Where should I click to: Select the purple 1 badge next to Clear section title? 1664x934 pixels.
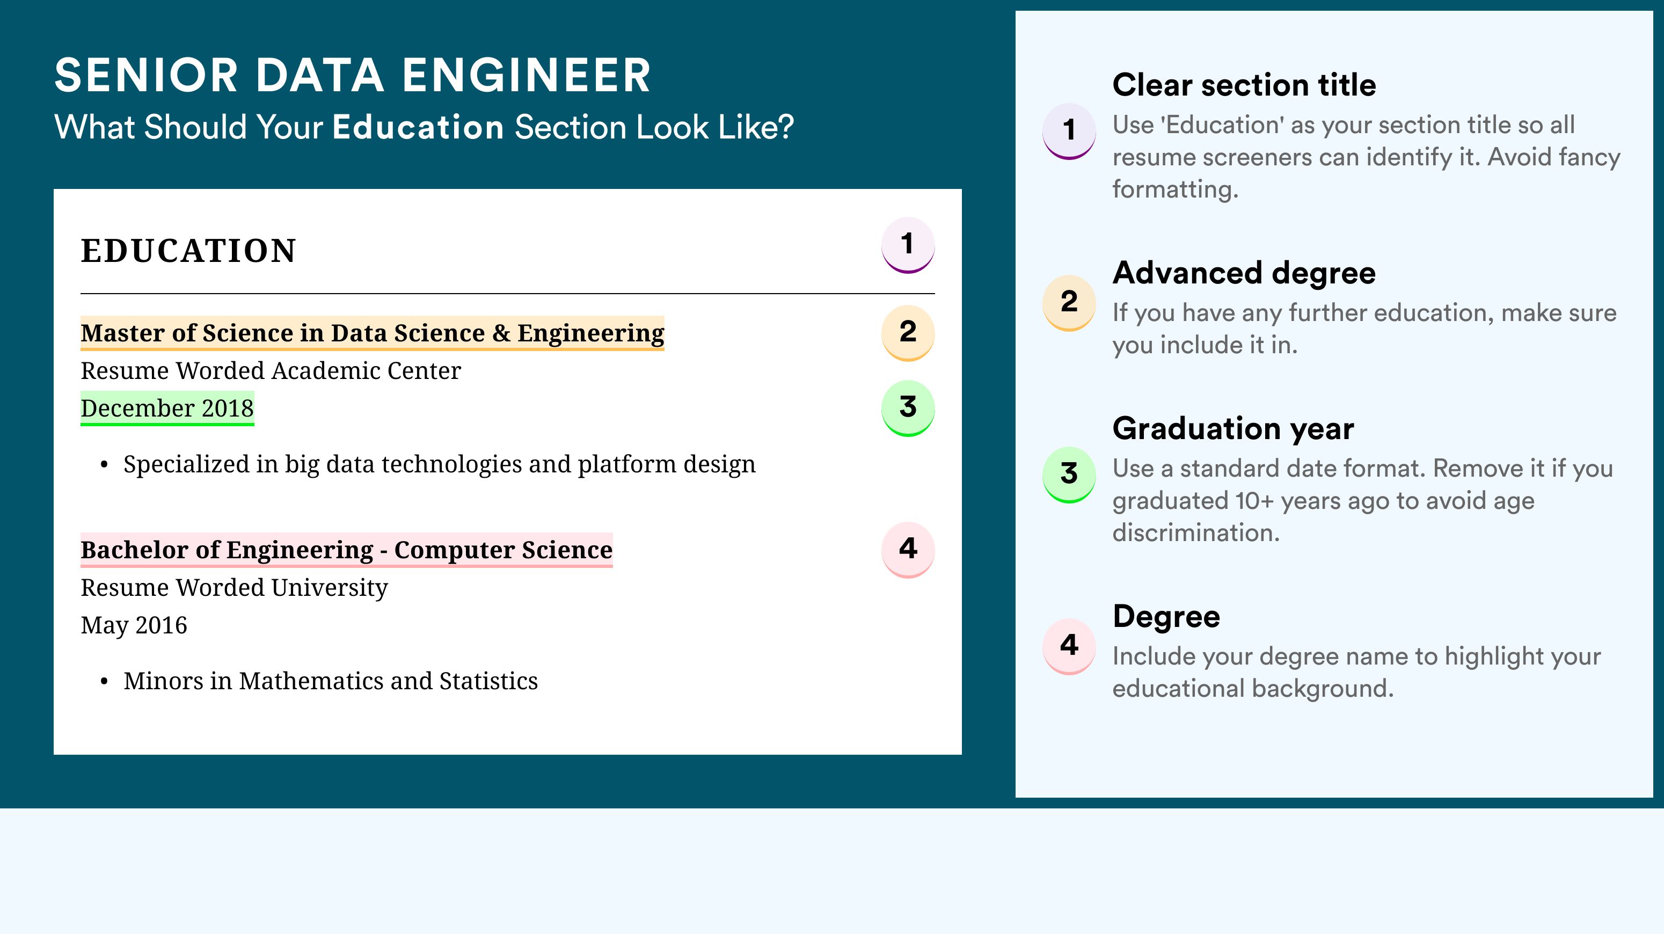pos(1069,131)
